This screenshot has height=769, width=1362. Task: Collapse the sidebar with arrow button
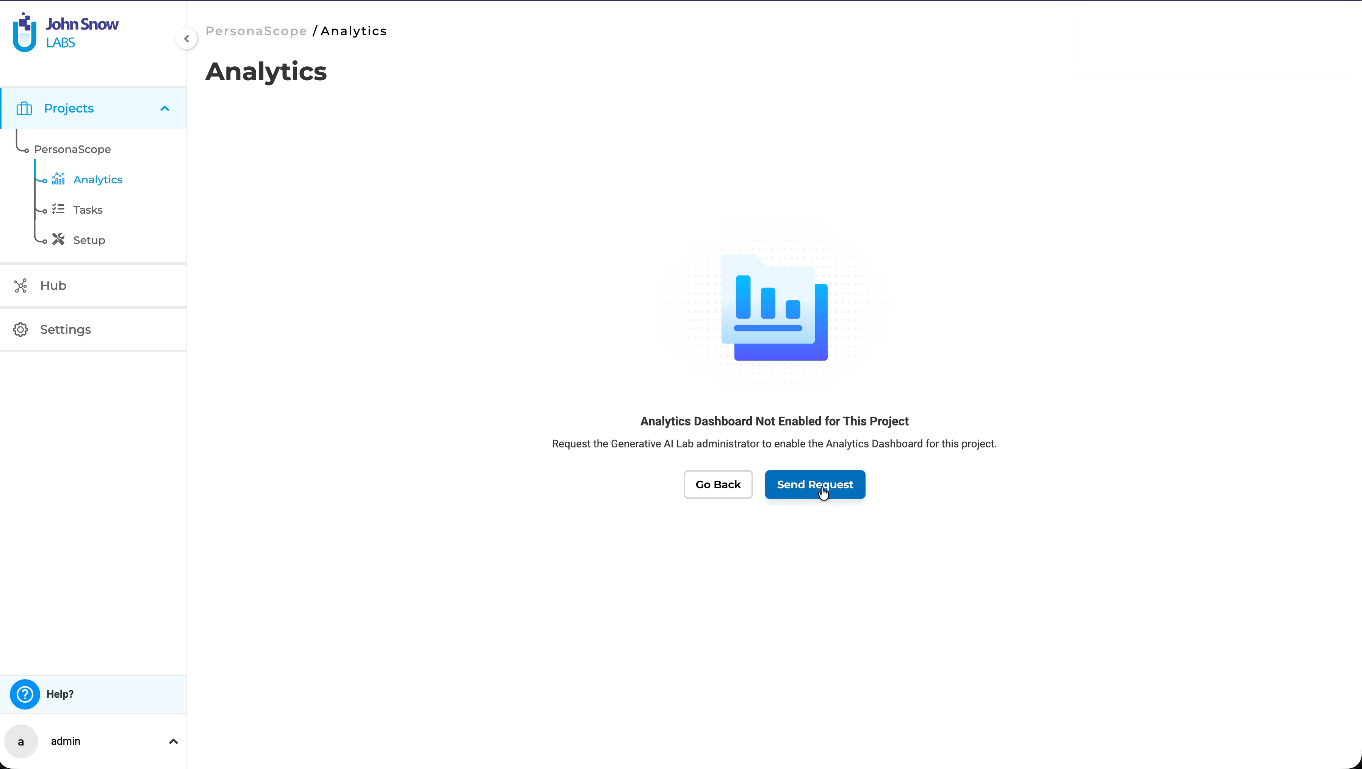click(187, 39)
